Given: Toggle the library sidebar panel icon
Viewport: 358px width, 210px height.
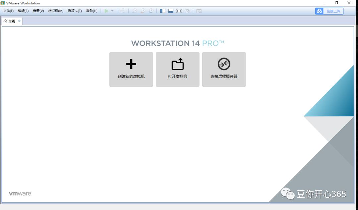Looking at the screenshot, I should click(162, 11).
